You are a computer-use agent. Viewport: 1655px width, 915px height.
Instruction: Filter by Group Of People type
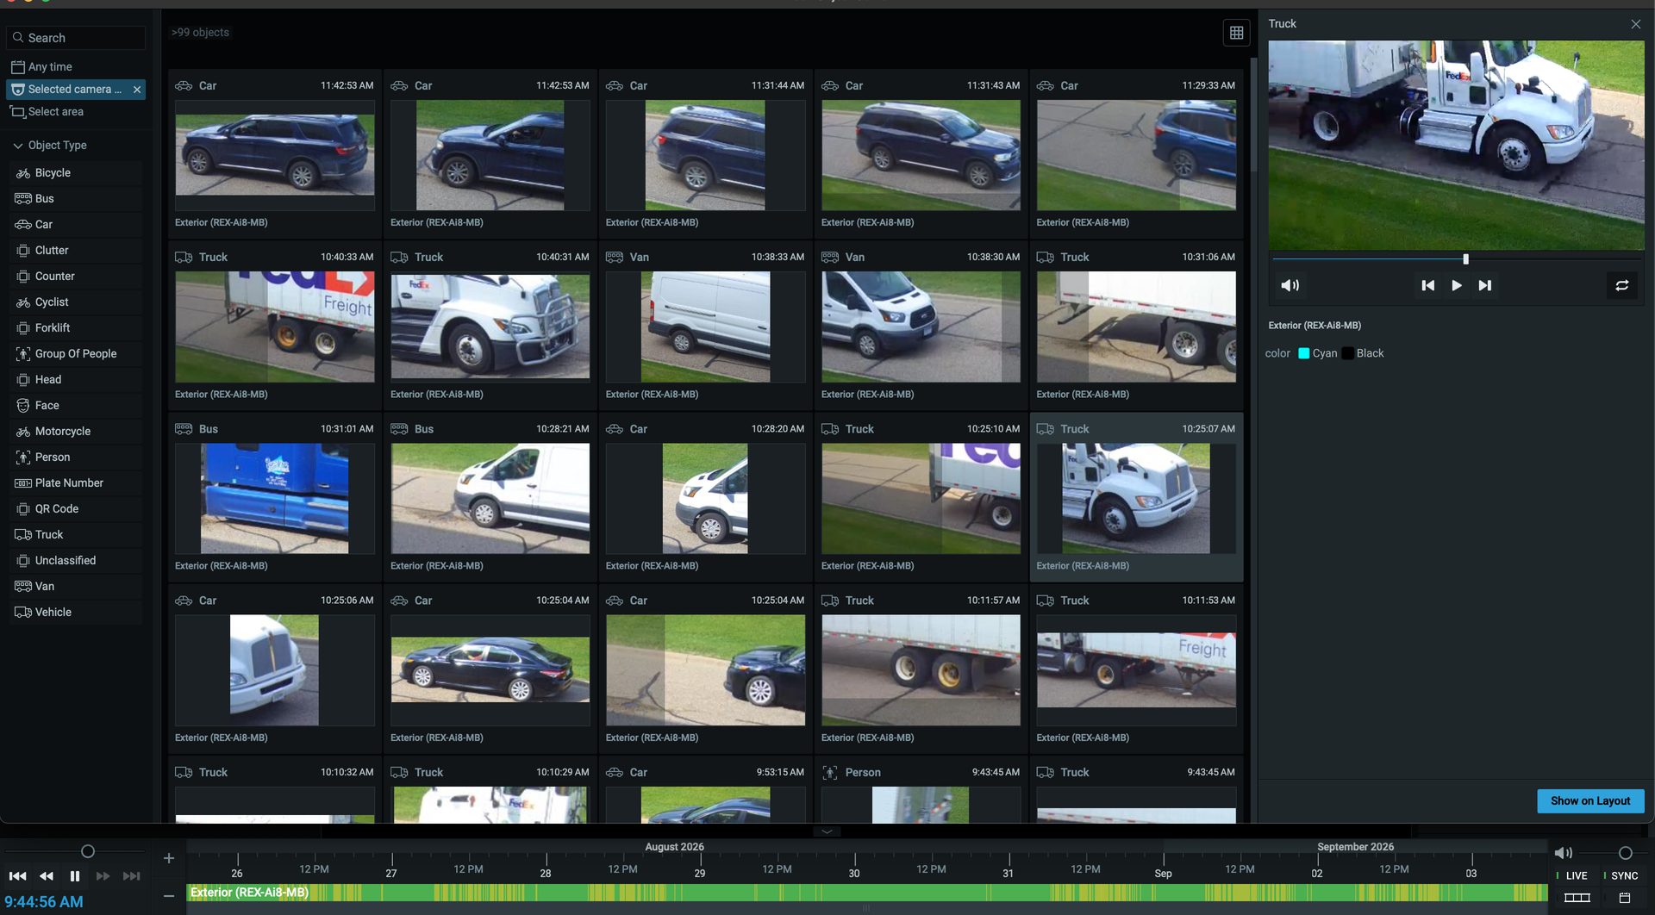point(75,354)
